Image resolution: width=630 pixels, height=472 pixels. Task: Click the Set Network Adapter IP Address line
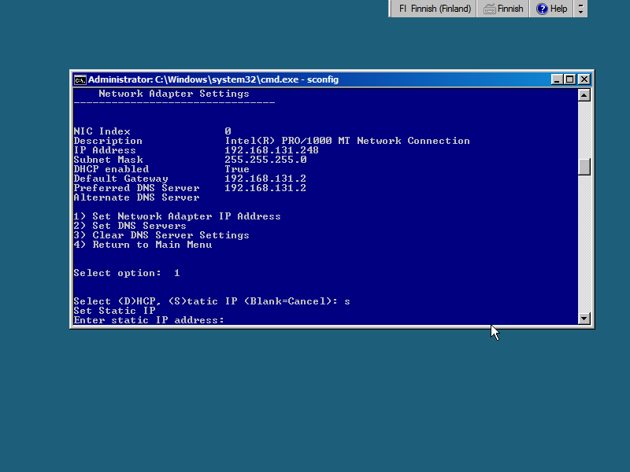pyautogui.click(x=177, y=216)
